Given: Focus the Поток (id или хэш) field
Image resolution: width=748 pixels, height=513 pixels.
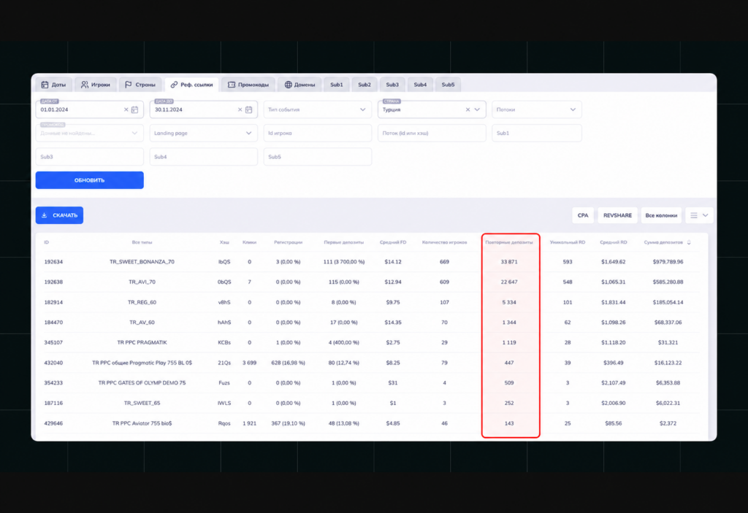Looking at the screenshot, I should click(432, 133).
